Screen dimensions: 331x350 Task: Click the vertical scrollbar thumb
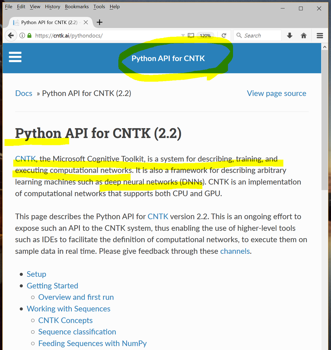tap(325, 120)
